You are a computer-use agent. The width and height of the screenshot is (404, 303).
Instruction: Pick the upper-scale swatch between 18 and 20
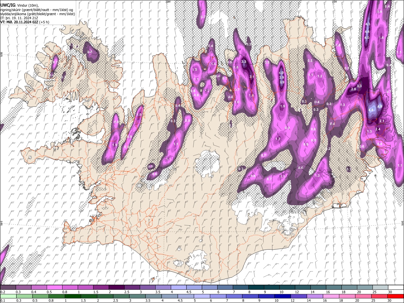(349, 288)
